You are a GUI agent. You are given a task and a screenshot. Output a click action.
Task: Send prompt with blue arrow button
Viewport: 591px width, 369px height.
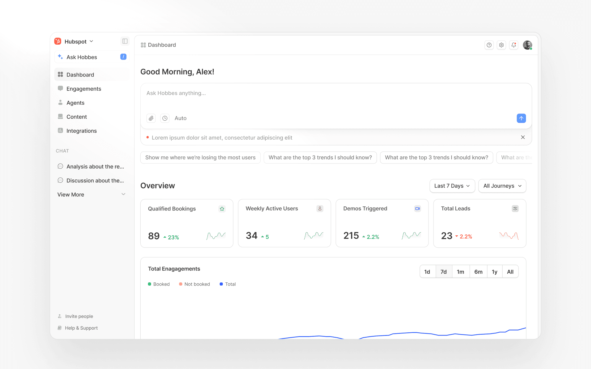click(521, 118)
